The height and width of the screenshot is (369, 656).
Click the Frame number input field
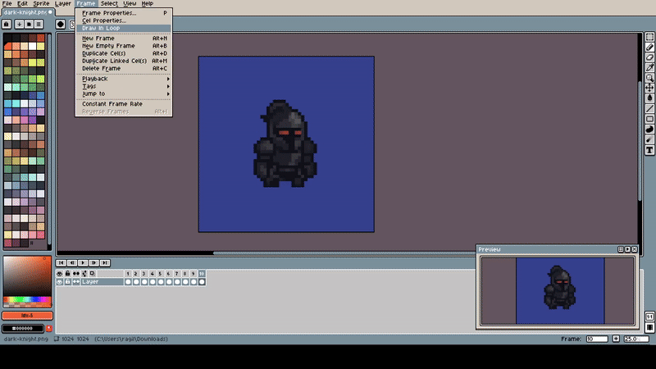(x=597, y=339)
